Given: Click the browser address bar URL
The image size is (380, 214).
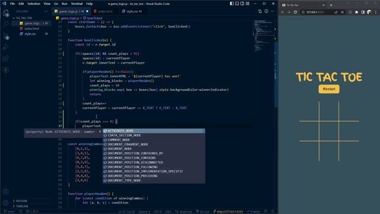Looking at the screenshot, I should point(315,12).
